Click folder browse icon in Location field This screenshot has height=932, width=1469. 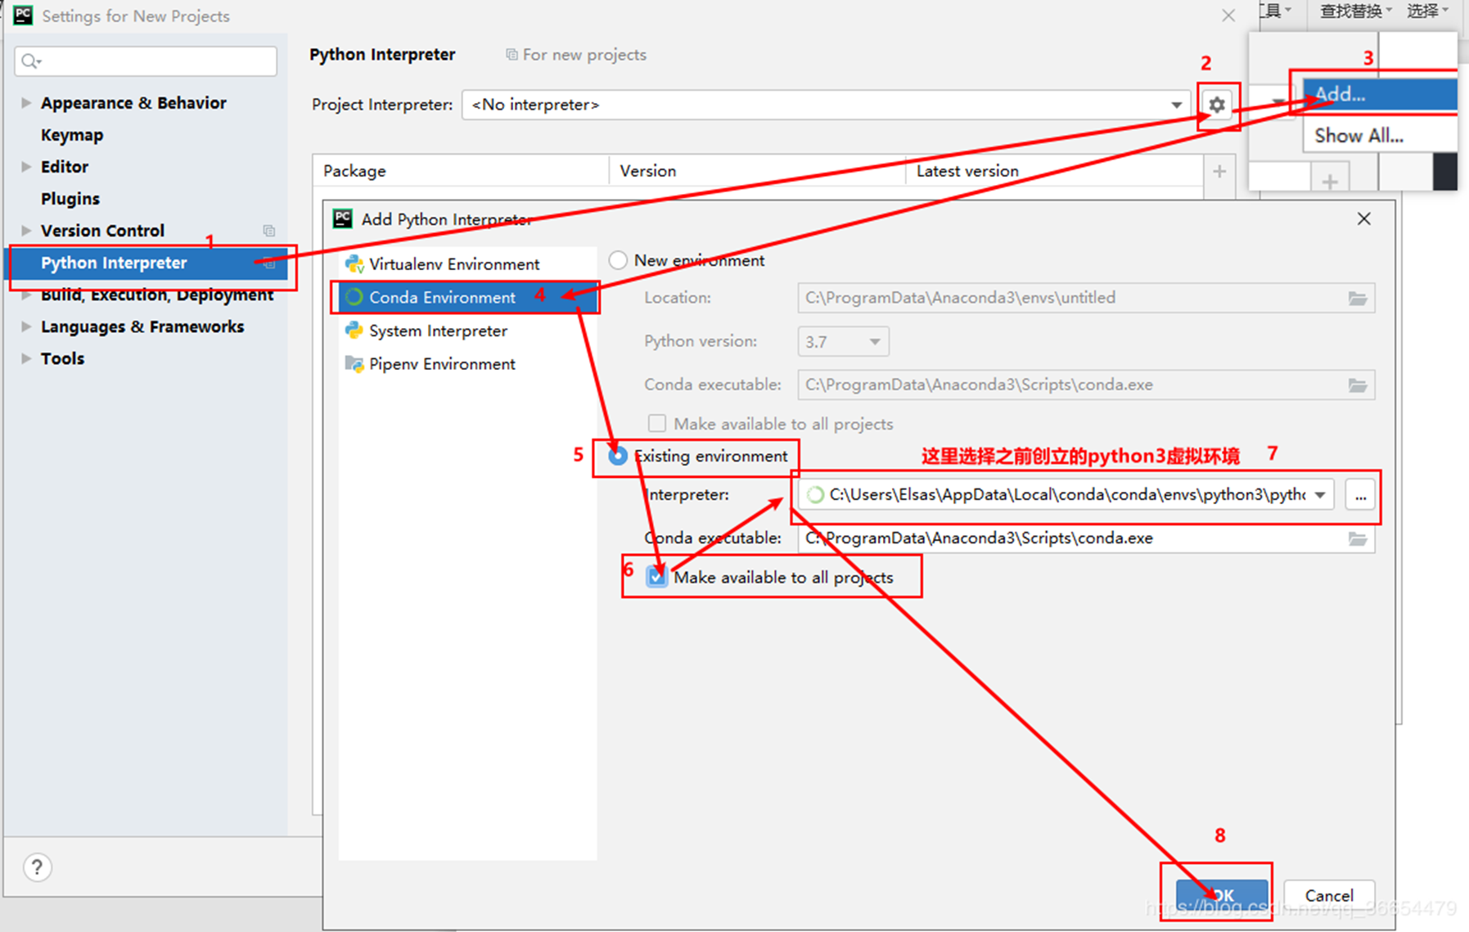(1358, 298)
